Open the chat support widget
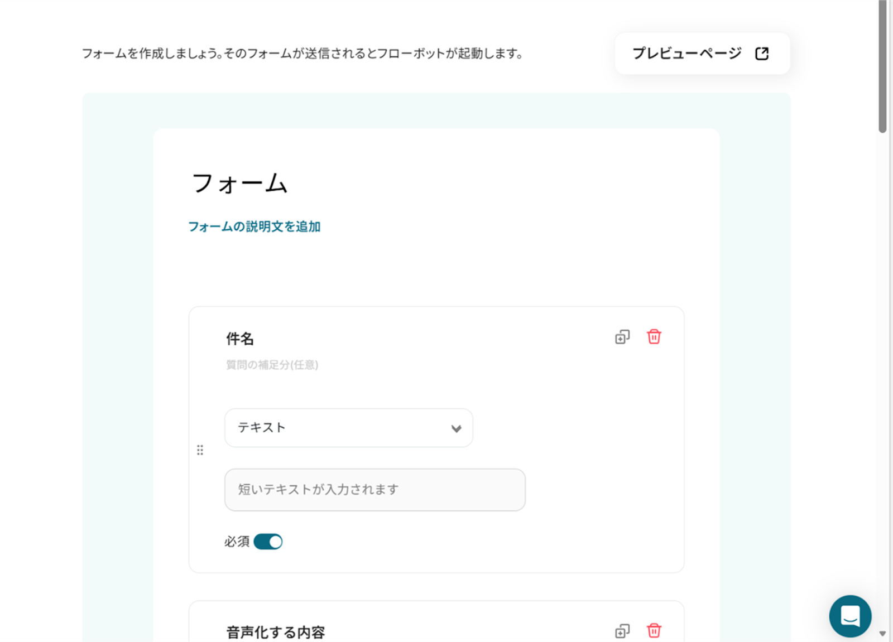This screenshot has height=642, width=893. [x=849, y=616]
